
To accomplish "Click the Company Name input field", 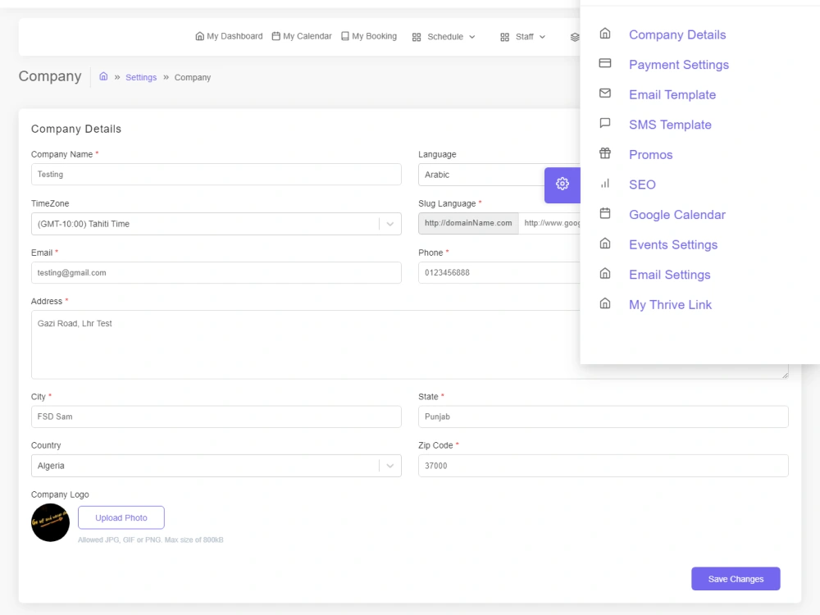I will tap(216, 174).
